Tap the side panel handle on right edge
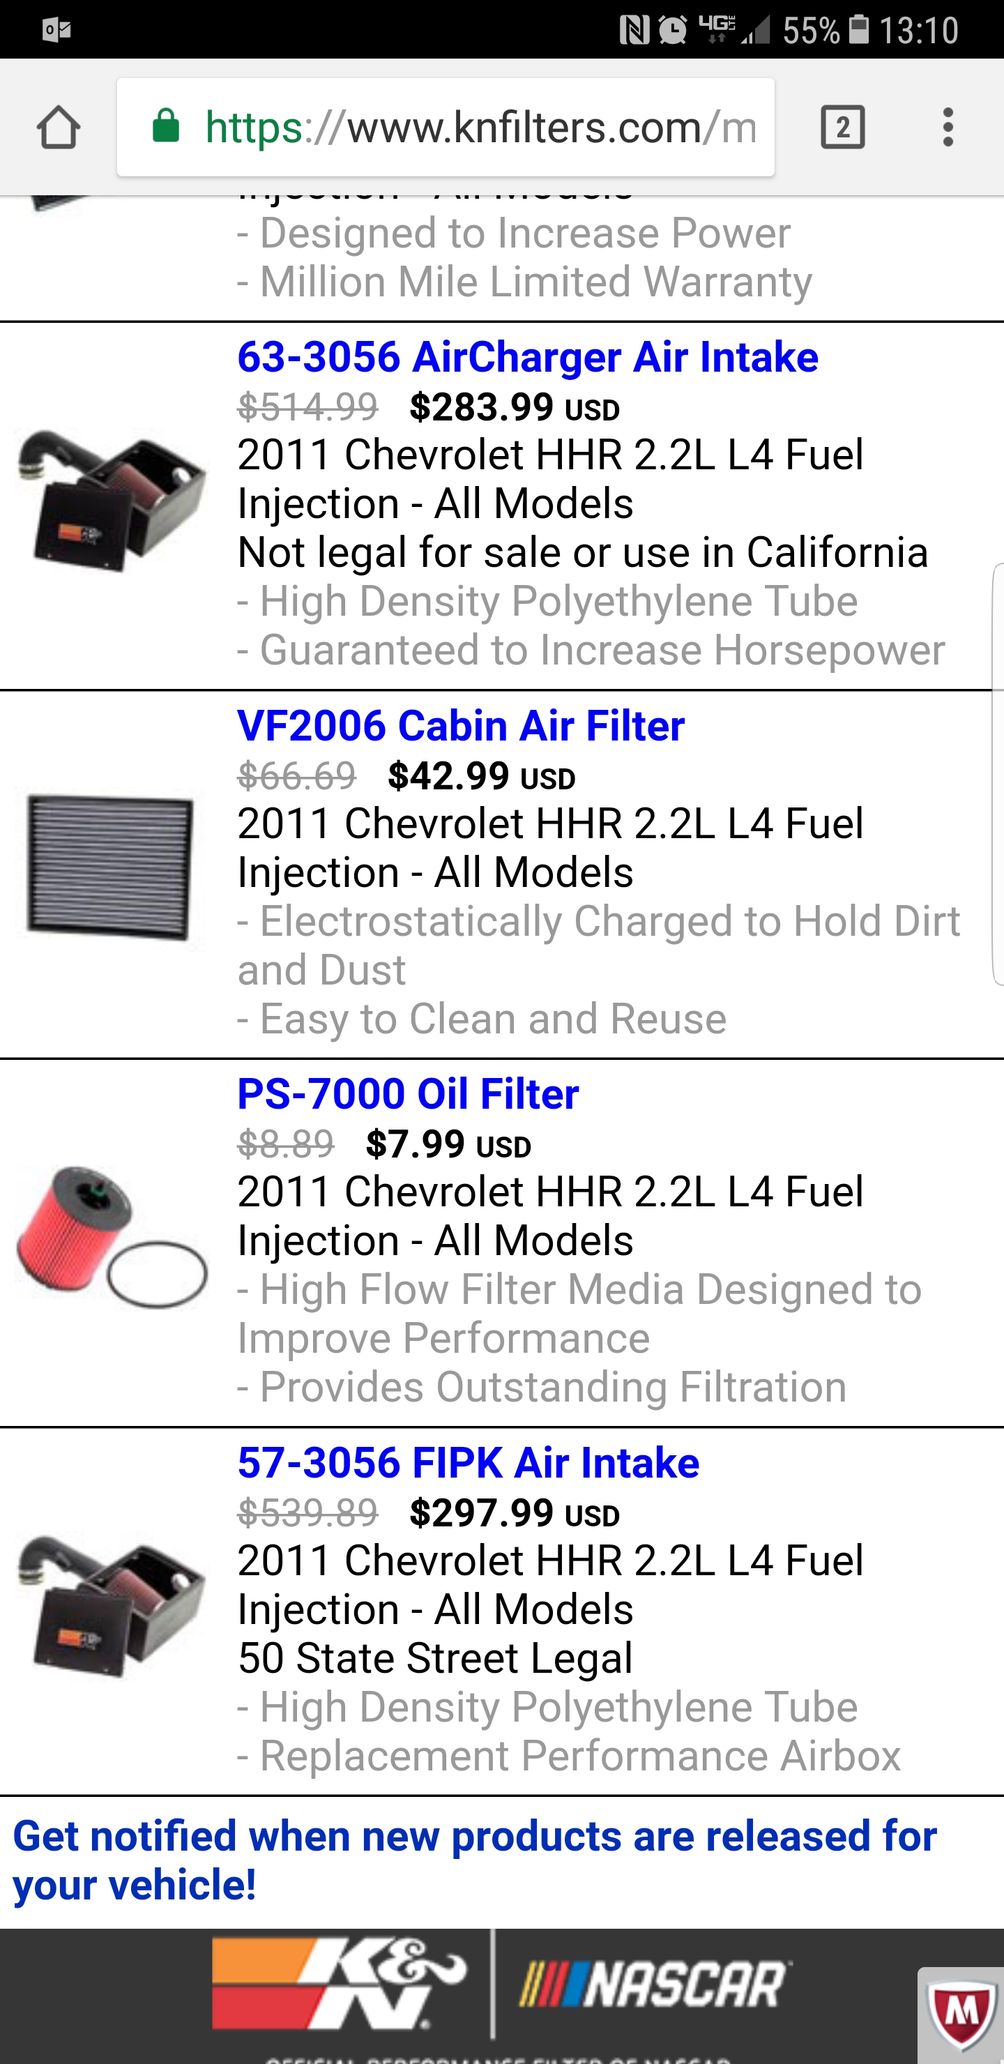 coord(998,773)
